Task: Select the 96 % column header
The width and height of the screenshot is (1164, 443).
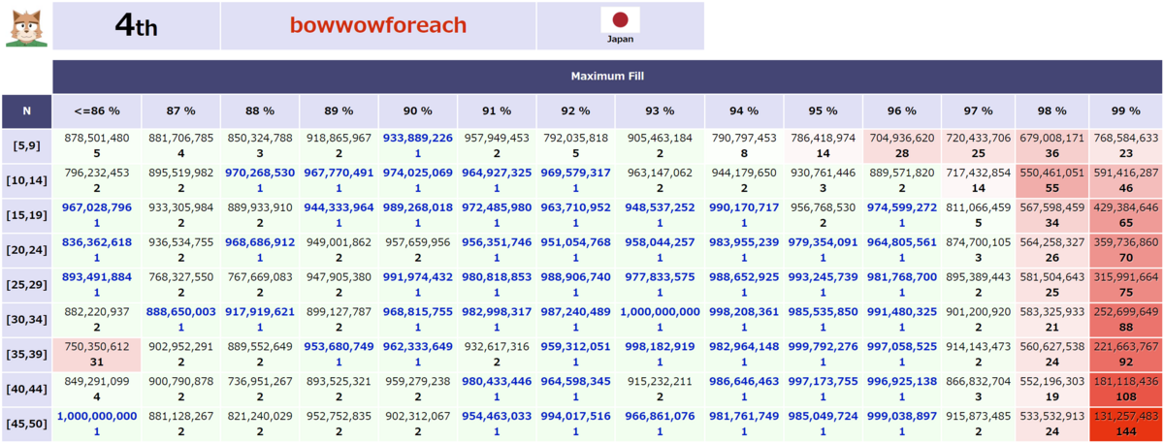Action: coord(902,111)
